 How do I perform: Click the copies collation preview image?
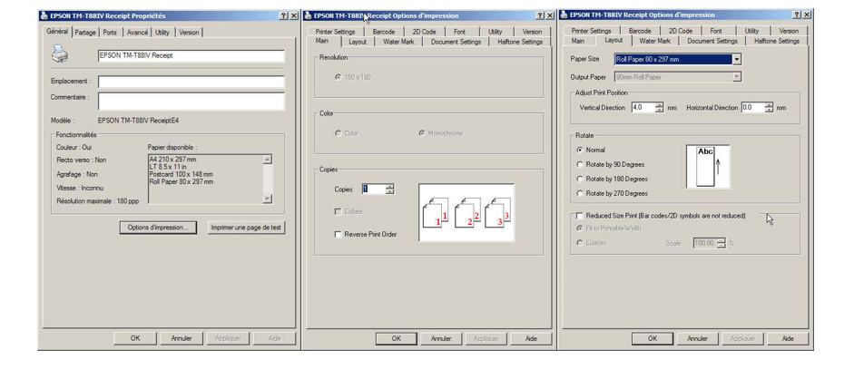pos(466,212)
